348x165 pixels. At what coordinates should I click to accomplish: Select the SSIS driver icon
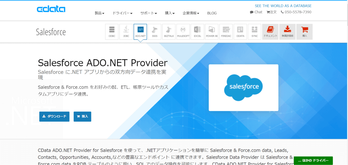(x=155, y=32)
